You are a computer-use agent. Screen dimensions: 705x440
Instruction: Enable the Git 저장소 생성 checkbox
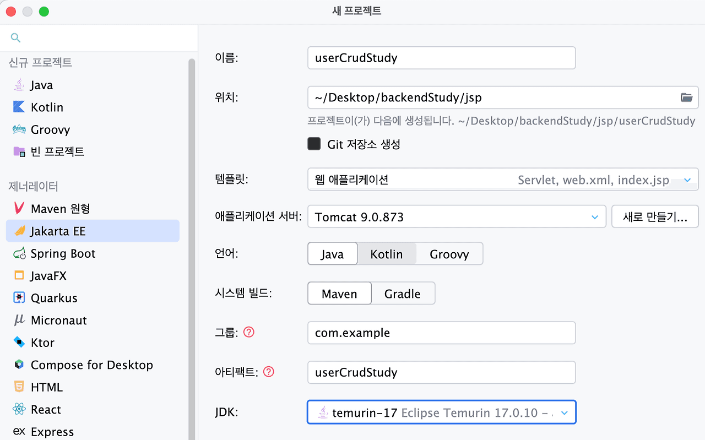[314, 144]
